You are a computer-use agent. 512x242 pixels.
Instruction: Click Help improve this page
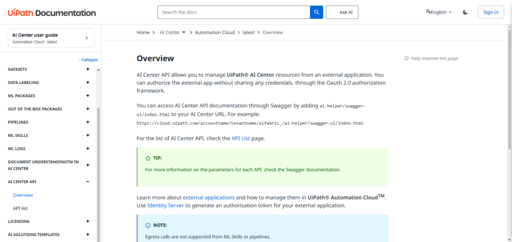pos(431,58)
